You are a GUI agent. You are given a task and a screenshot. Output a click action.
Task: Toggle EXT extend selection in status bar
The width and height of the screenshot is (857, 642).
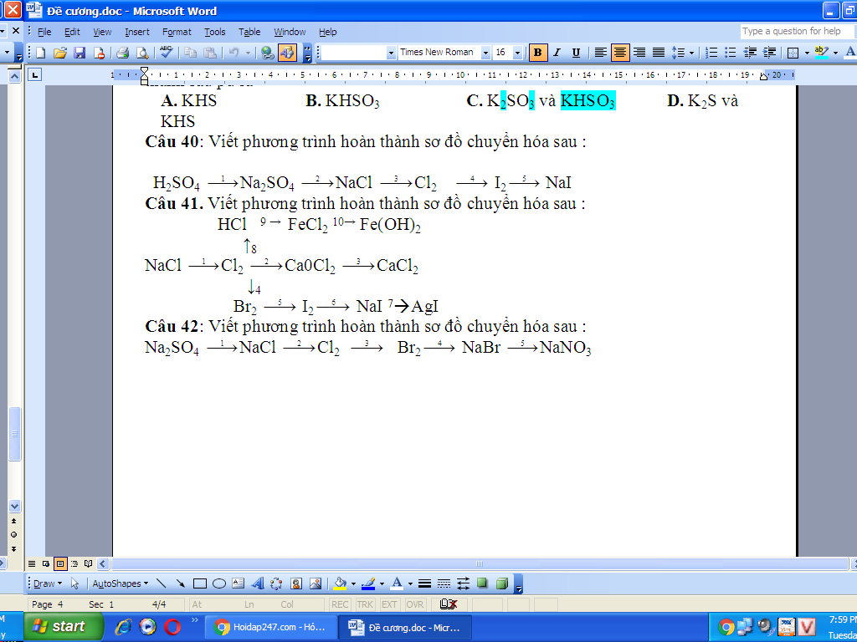[x=389, y=604]
